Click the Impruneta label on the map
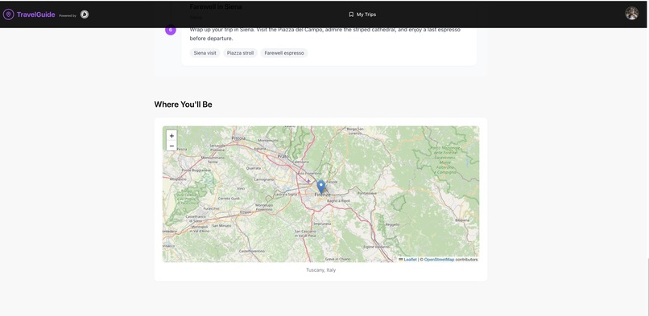649x316 pixels. 322,224
